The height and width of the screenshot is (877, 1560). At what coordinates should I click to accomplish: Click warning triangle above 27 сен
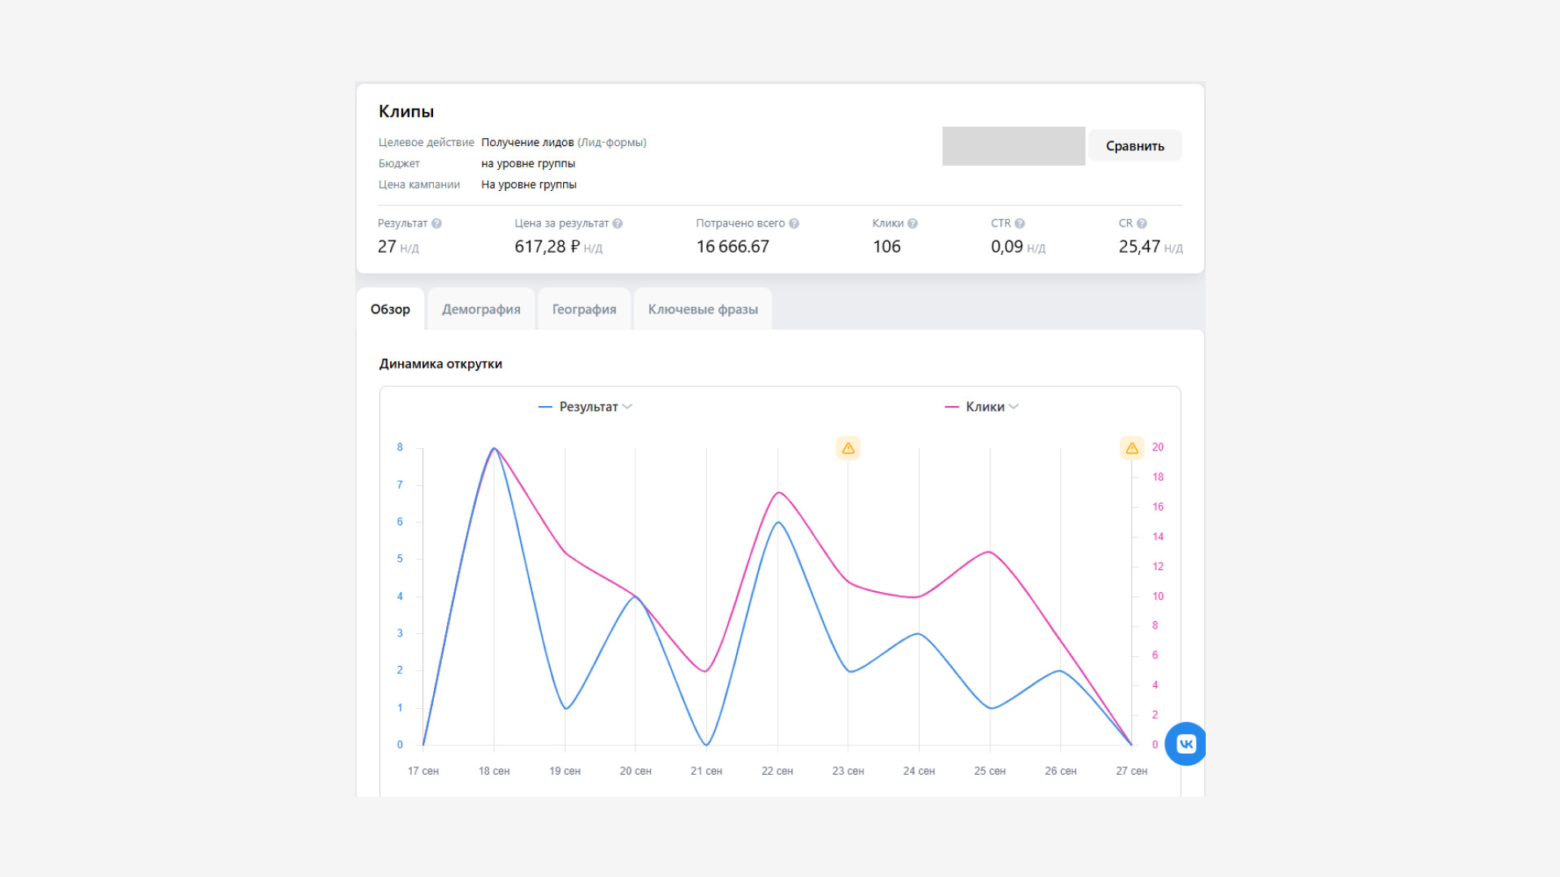pyautogui.click(x=1132, y=448)
